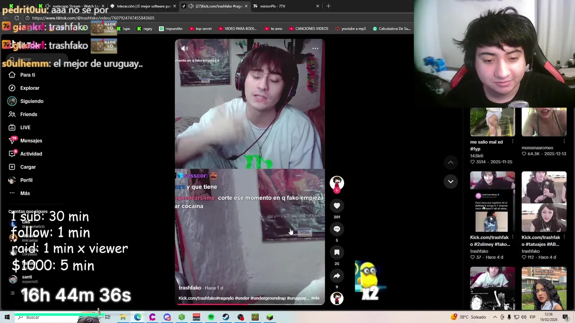575x323 pixels.
Task: Seek using the video progress bar
Action: (x=250, y=304)
